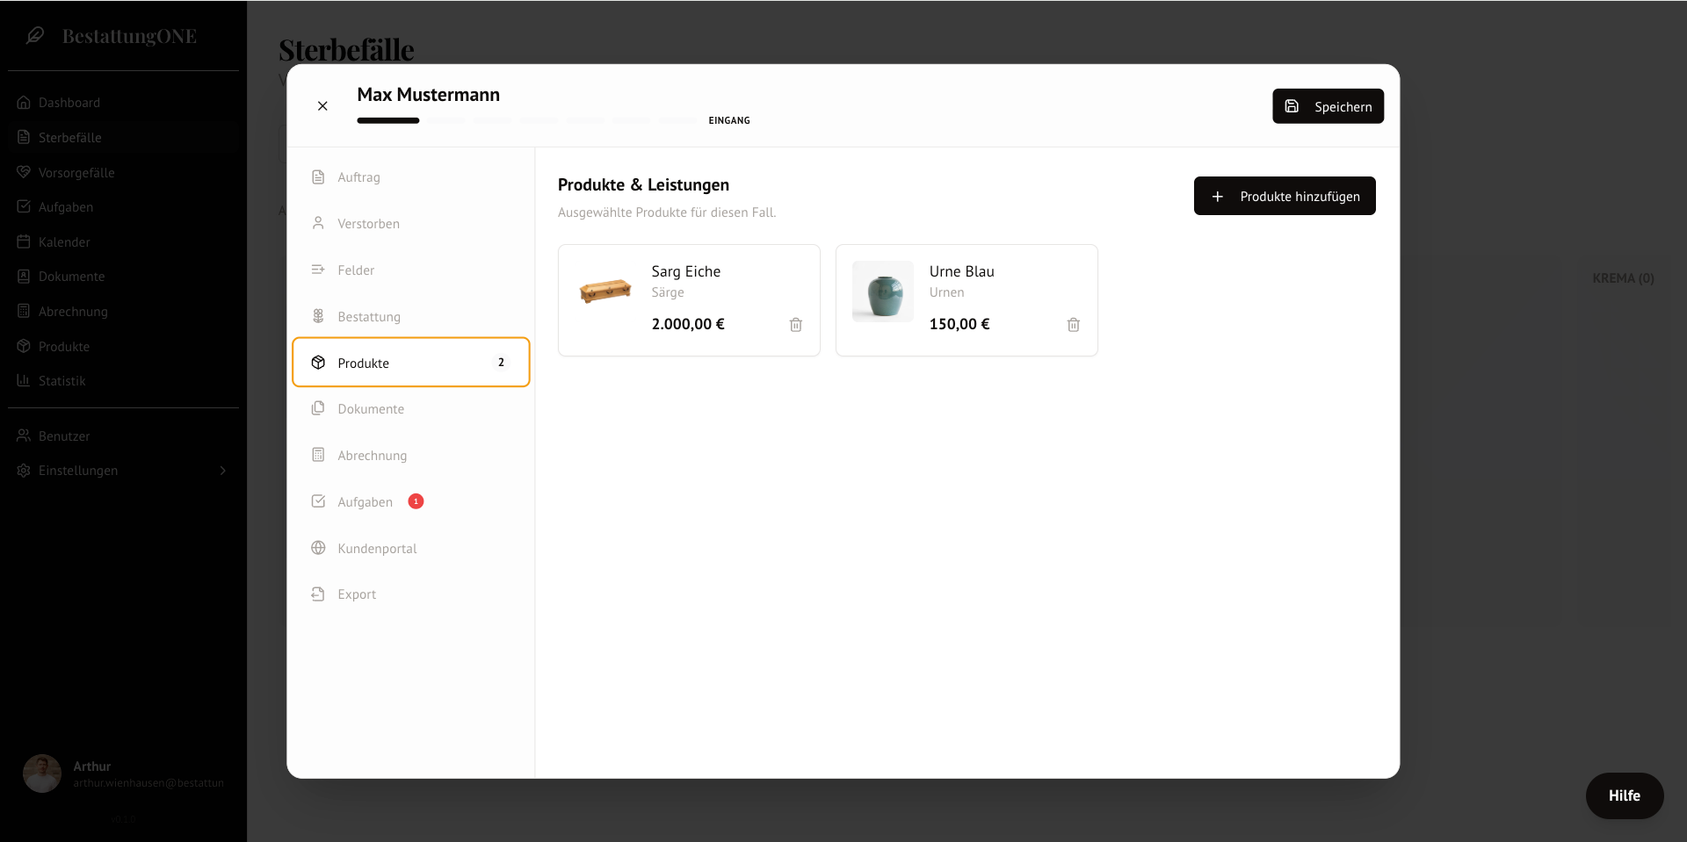Click the Felder list icon
The image size is (1687, 842).
[318, 270]
